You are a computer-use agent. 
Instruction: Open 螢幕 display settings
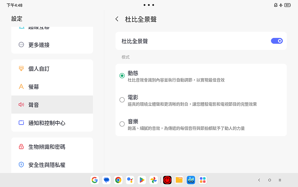[52, 87]
